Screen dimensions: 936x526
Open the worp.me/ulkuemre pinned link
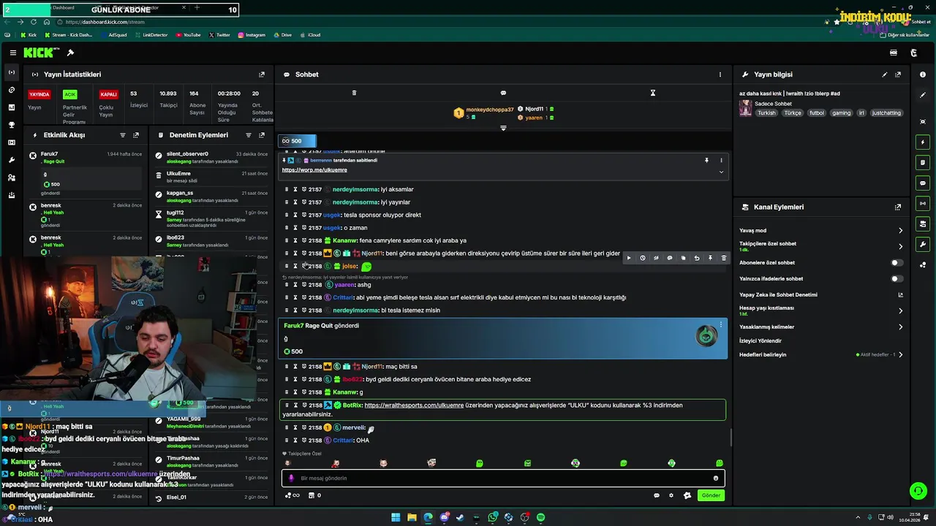(314, 170)
